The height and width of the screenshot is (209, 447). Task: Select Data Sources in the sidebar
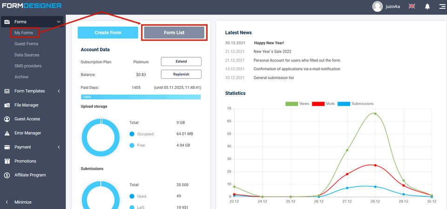pyautogui.click(x=27, y=55)
